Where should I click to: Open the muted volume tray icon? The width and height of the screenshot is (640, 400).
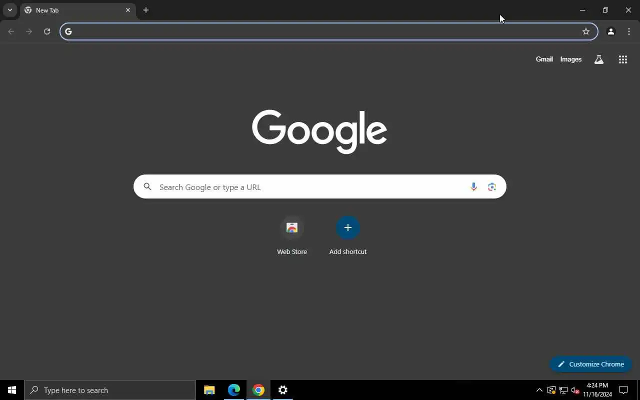coord(575,390)
